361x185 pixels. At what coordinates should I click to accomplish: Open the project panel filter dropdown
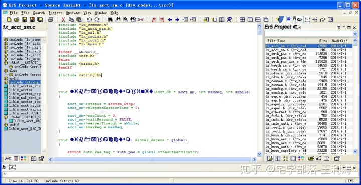pos(355,34)
